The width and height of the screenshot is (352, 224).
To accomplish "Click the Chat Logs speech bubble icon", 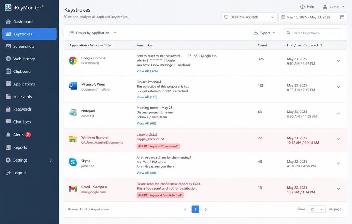I will (x=8, y=122).
